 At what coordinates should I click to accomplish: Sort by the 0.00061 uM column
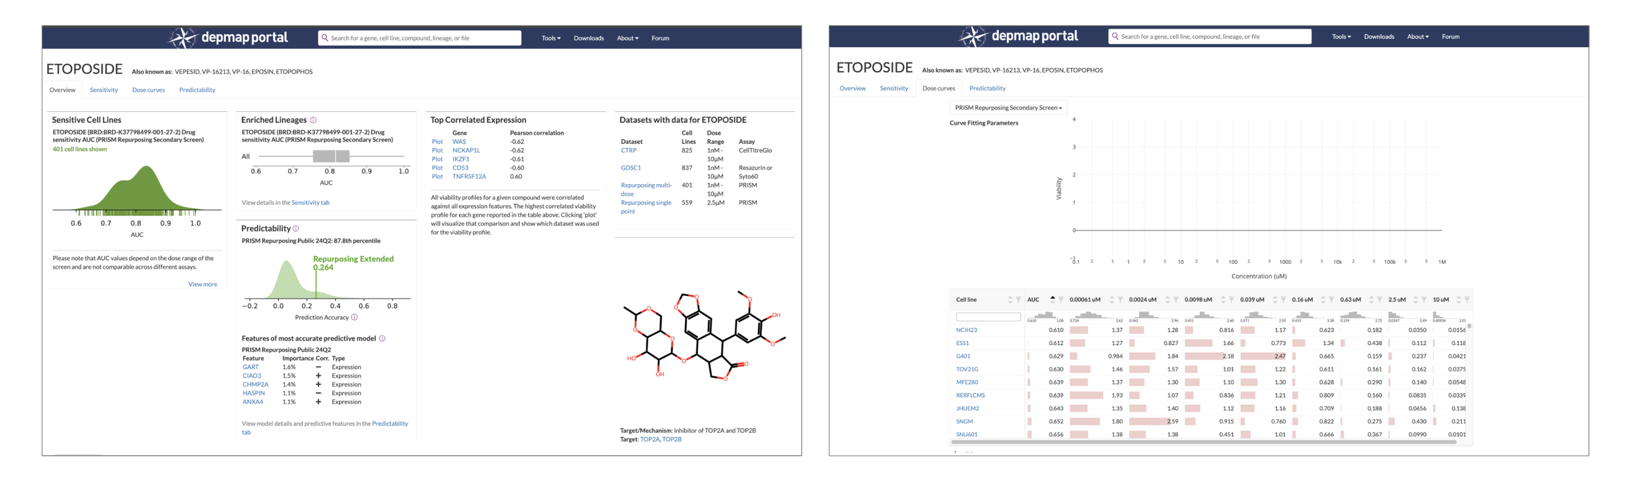[1112, 300]
